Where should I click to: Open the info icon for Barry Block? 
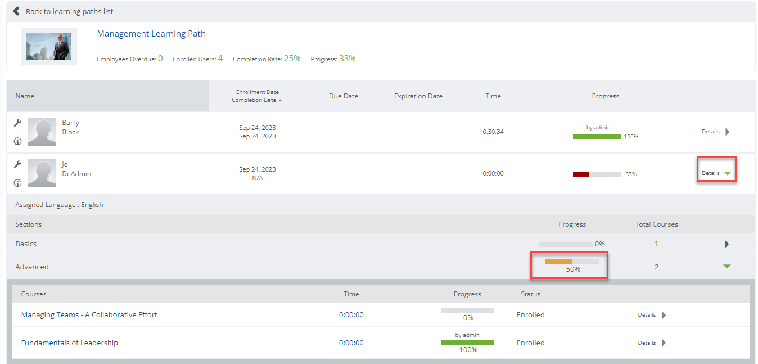click(x=17, y=141)
